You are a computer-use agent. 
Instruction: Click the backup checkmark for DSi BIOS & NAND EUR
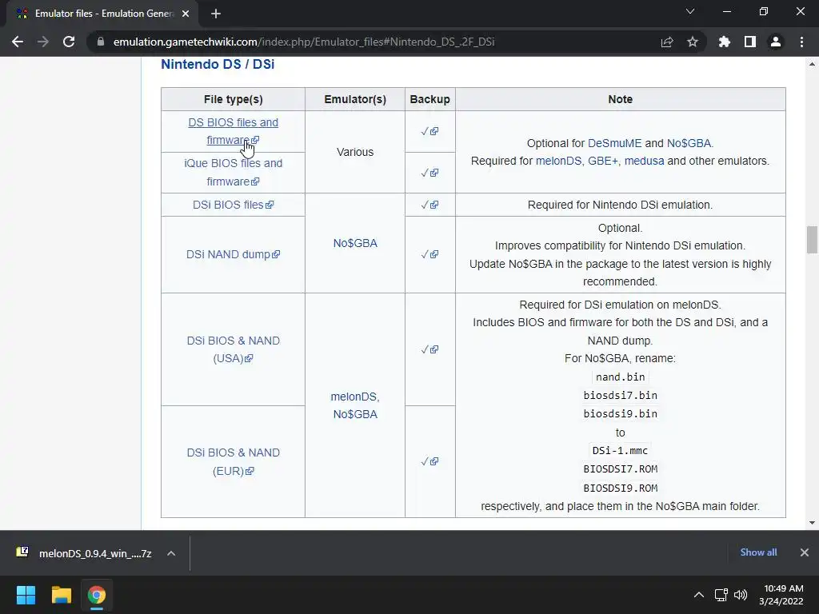tap(429, 461)
